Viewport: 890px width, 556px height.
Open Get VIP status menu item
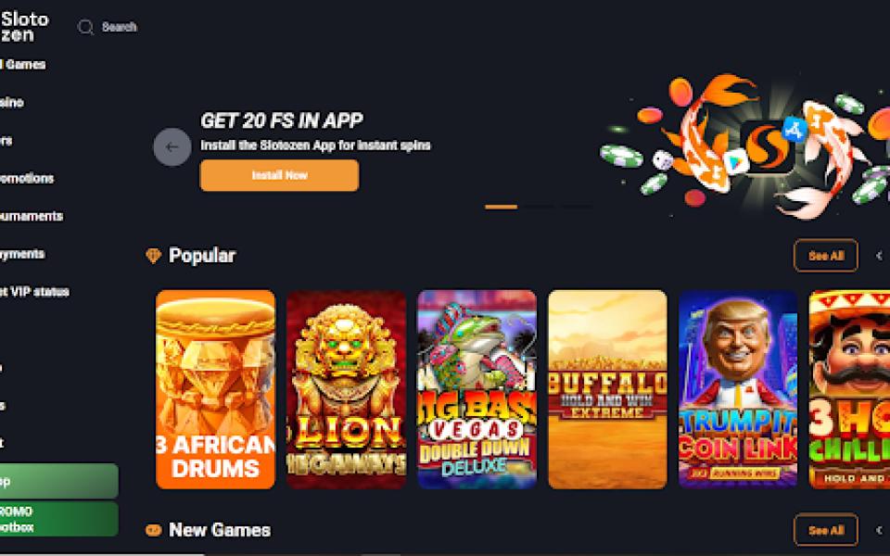click(34, 292)
